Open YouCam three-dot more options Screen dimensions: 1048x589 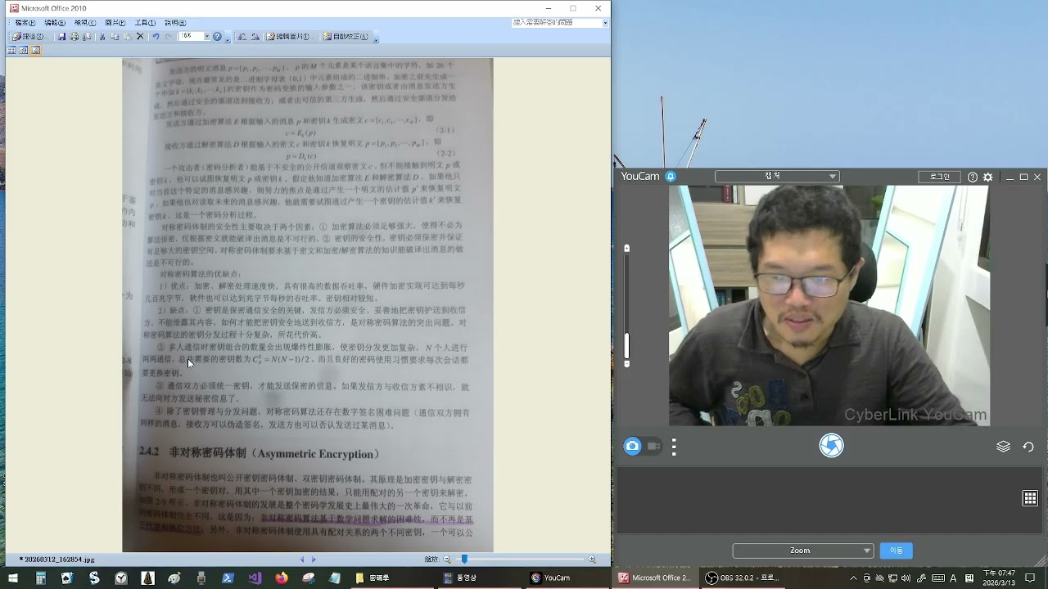pos(674,447)
